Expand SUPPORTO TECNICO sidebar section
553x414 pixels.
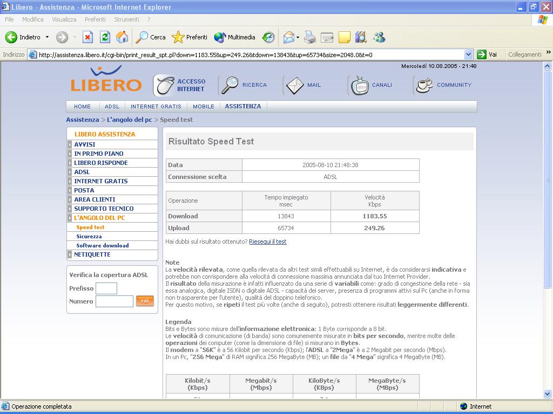(x=70, y=209)
